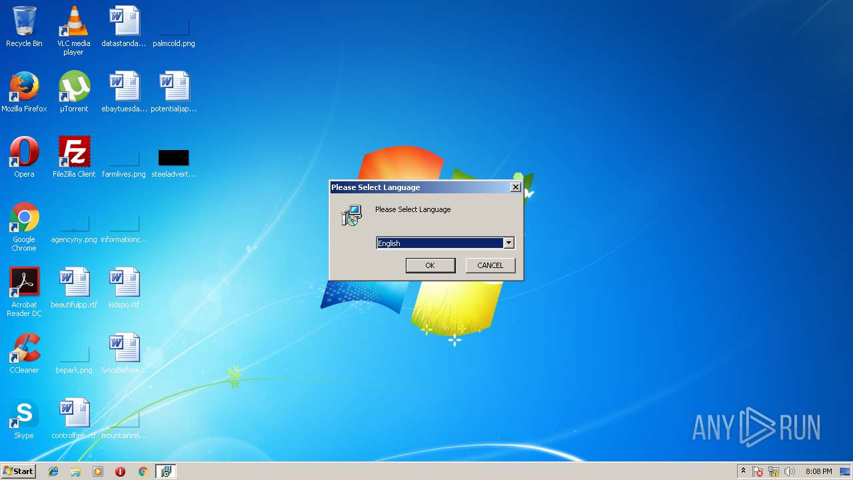This screenshot has height=480, width=853.
Task: Open Internet Explorer from taskbar
Action: (53, 471)
